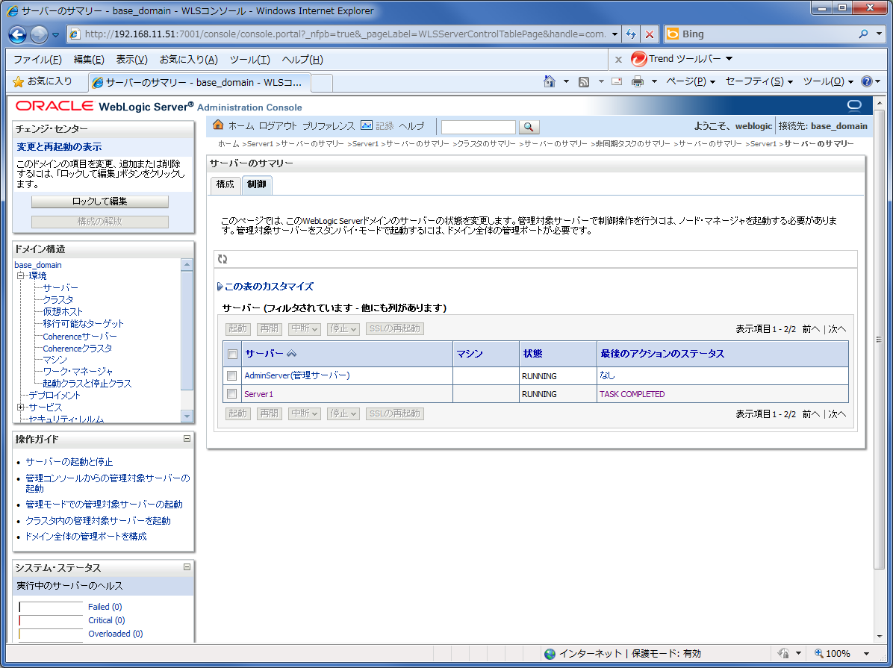Viewport: 893px width, 668px height.
Task: Click the table refresh arrows icon
Action: click(223, 259)
